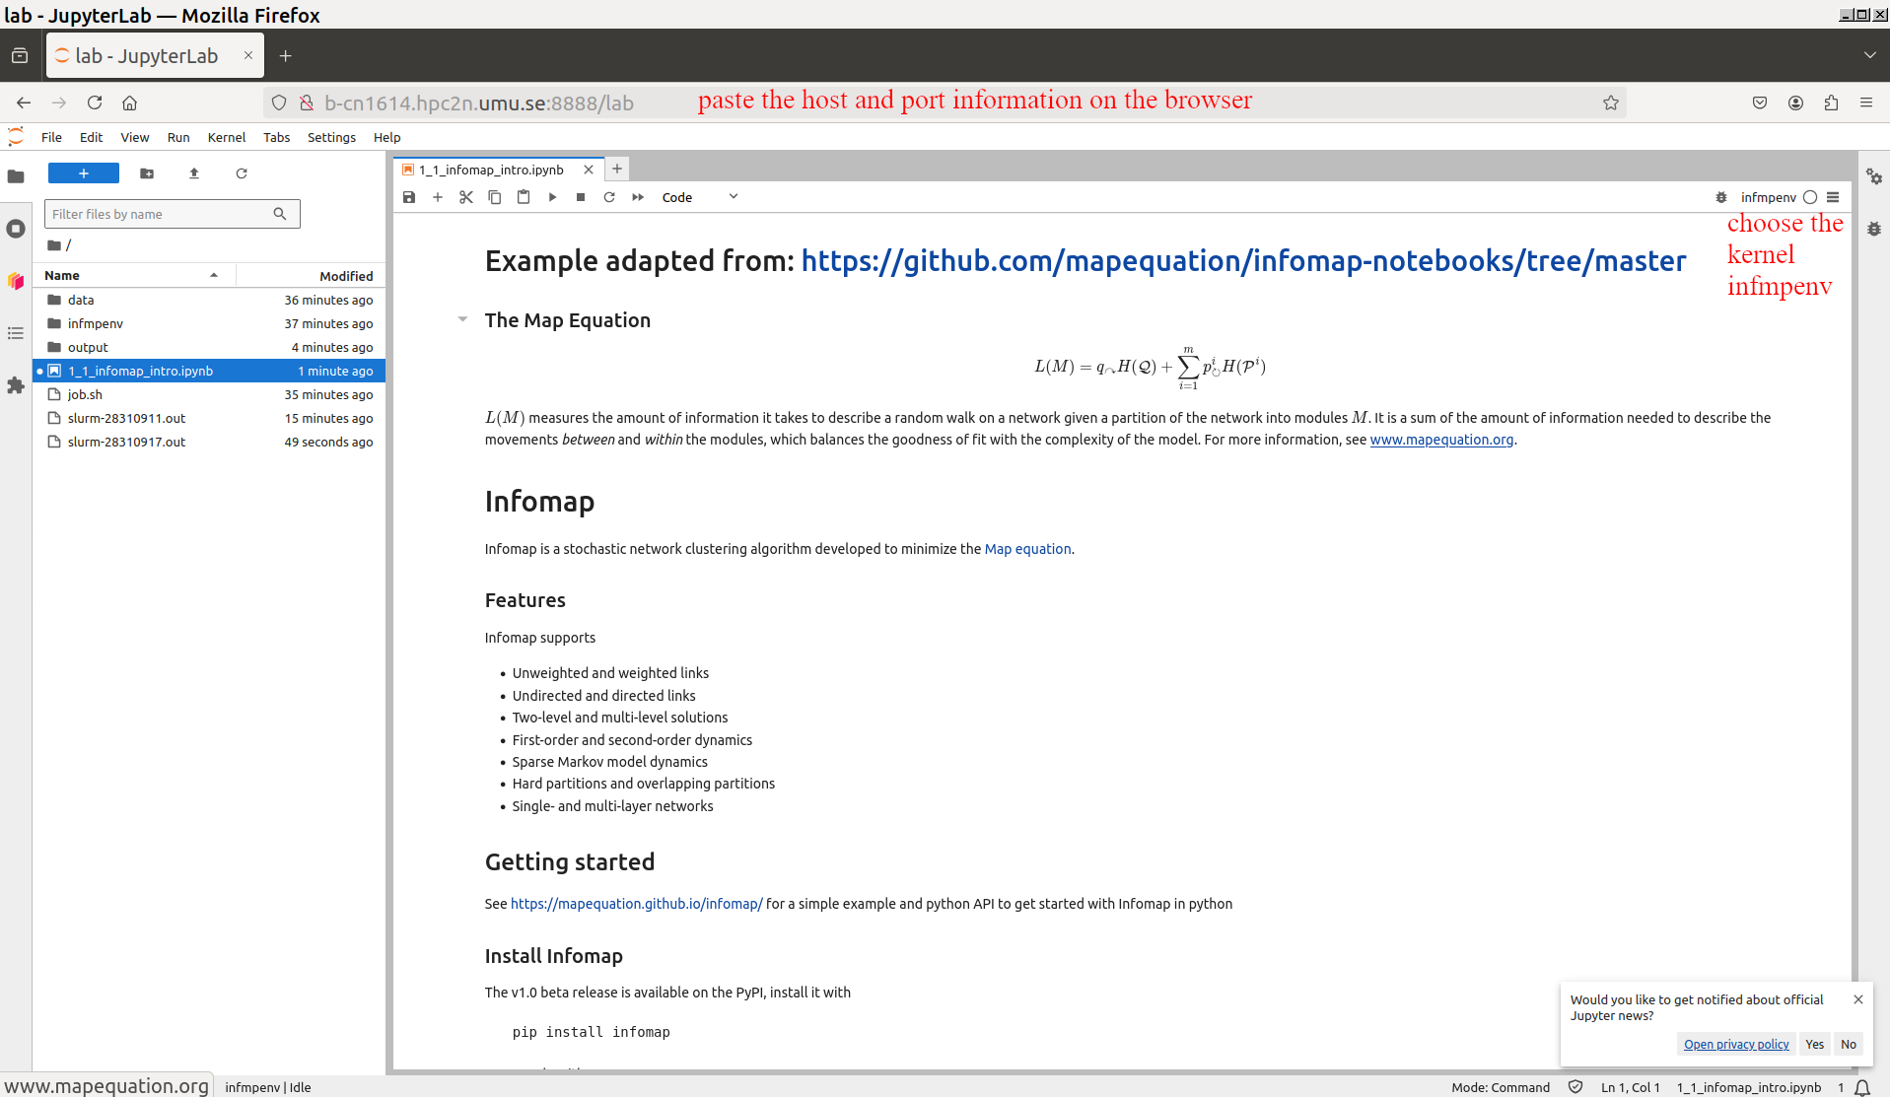This screenshot has width=1890, height=1097.
Task: Insert a cell below with plus icon
Action: (x=438, y=197)
